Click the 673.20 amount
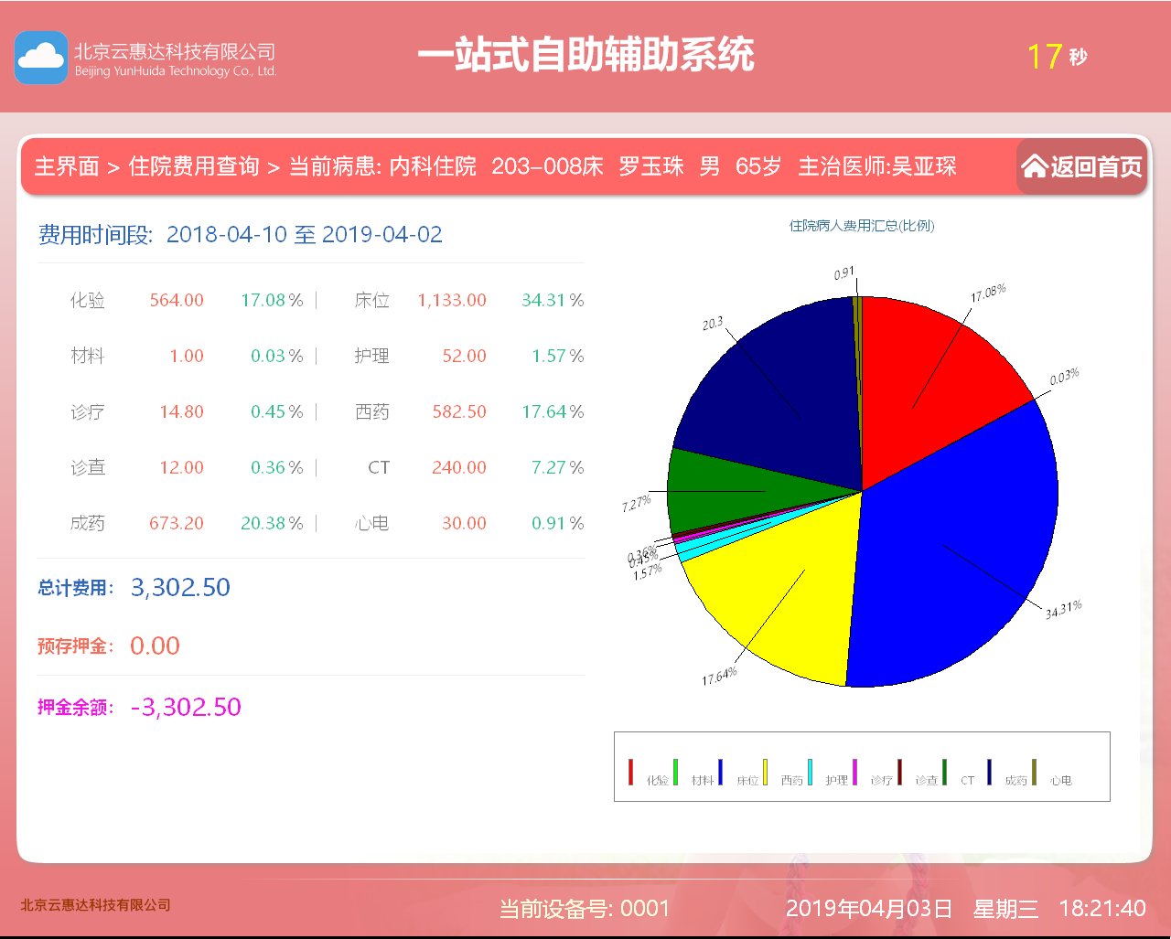Screen dimensions: 1171x939 177,523
